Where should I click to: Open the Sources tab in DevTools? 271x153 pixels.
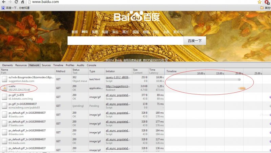[46, 65]
